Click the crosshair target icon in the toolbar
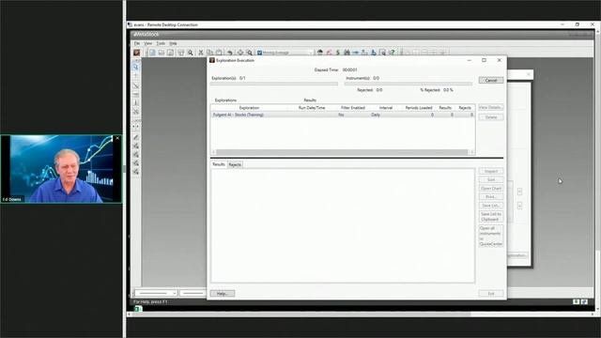The width and height of the screenshot is (601, 338). [240, 53]
